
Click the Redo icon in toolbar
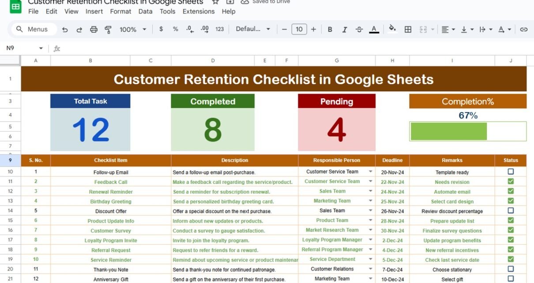pyautogui.click(x=79, y=30)
